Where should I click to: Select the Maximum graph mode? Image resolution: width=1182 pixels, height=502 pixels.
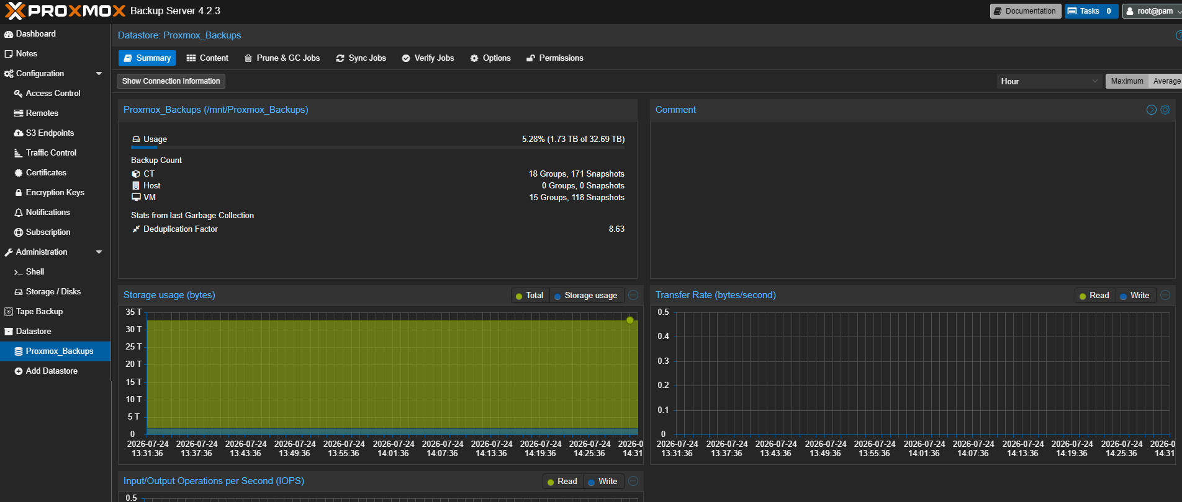tap(1127, 81)
